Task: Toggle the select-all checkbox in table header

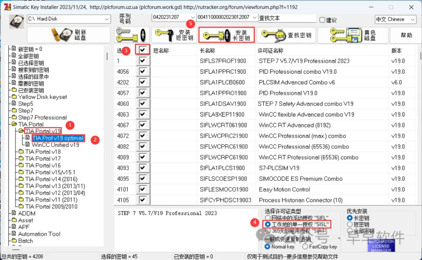Action: 143,50
